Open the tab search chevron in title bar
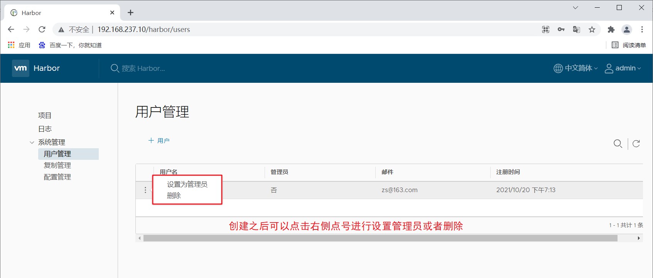Viewport: 653px width, 278px height. 575,7
